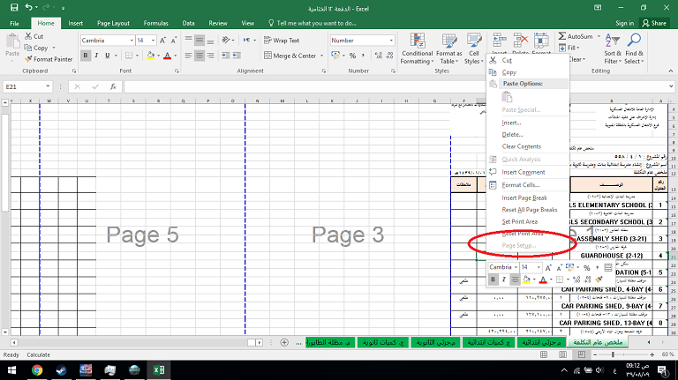
Task: Expand the Copy button dropdown arrow
Action: [x=54, y=48]
